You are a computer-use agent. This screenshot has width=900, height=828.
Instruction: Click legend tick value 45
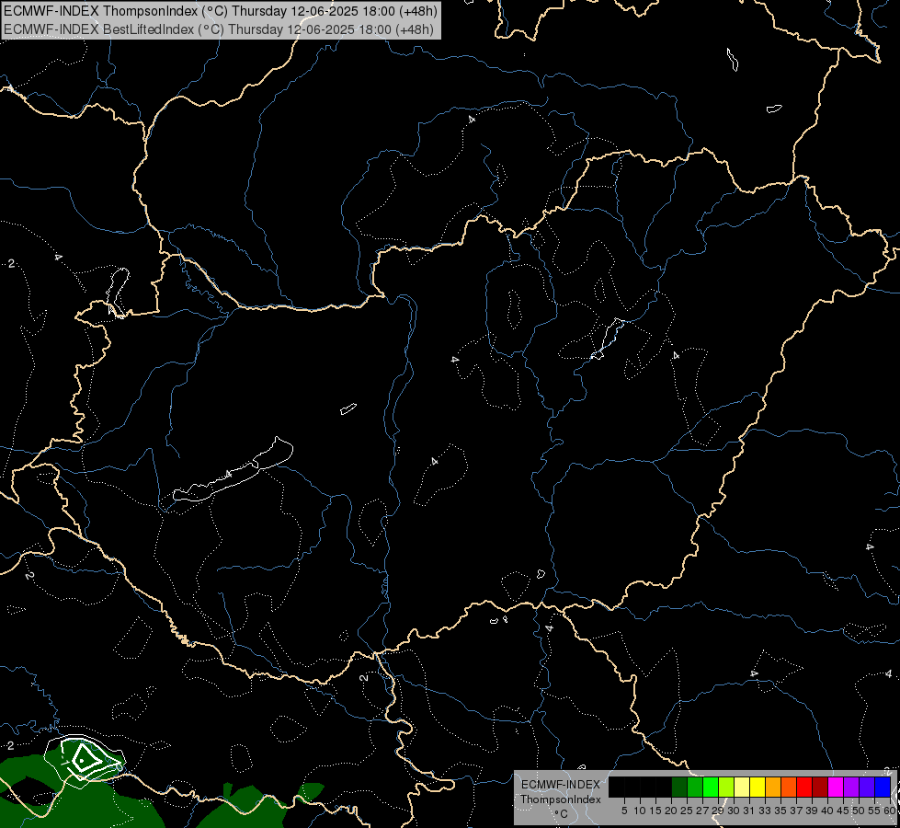(x=843, y=811)
